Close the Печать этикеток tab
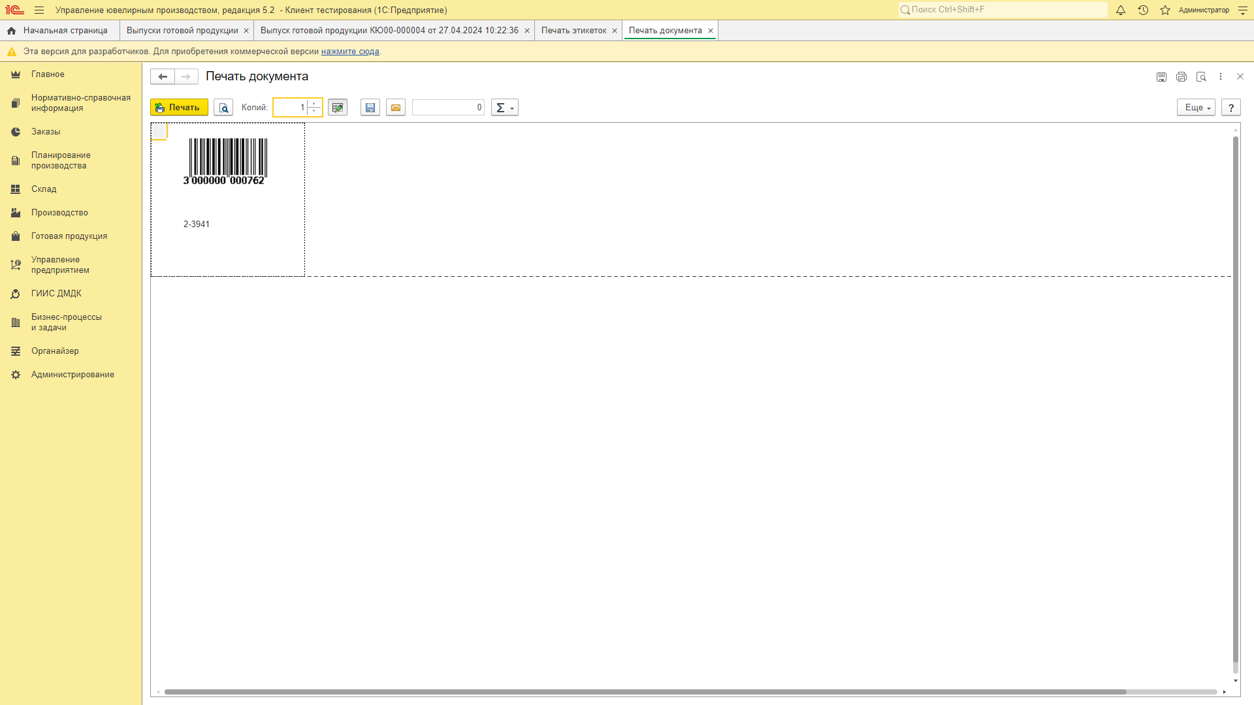1254x705 pixels. [x=615, y=31]
